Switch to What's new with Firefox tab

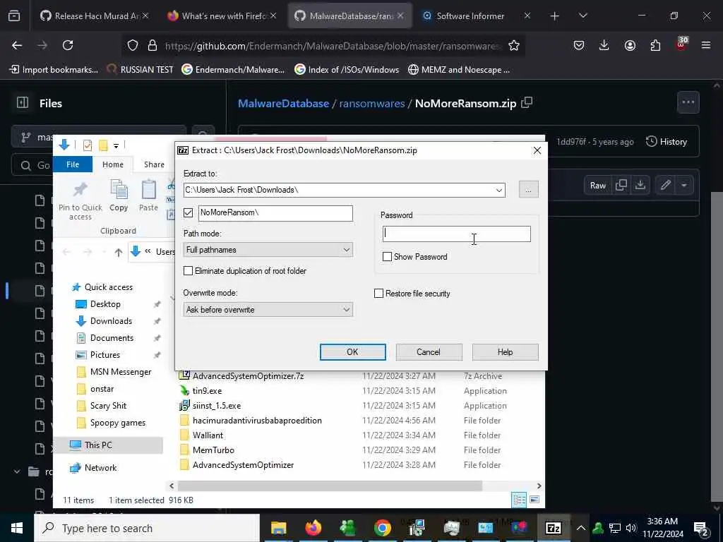click(x=224, y=16)
